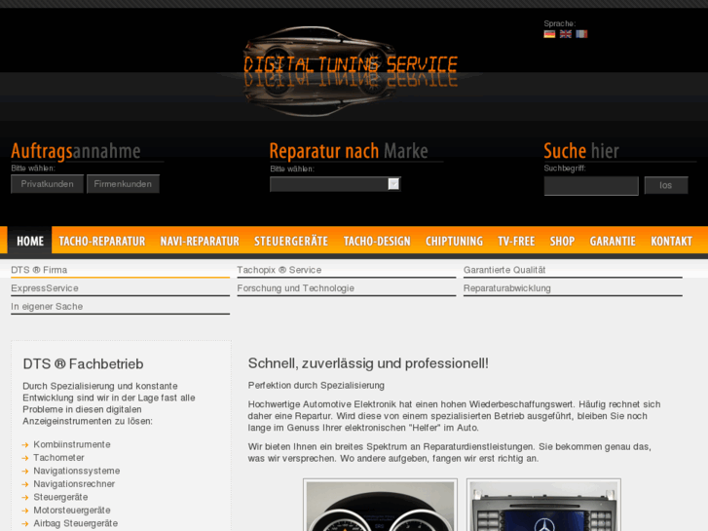The image size is (708, 531).
Task: Switch language to French flag
Action: pyautogui.click(x=581, y=34)
